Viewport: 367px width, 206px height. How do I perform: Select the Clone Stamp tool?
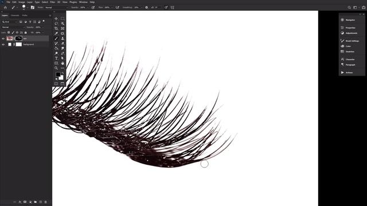pos(63,38)
